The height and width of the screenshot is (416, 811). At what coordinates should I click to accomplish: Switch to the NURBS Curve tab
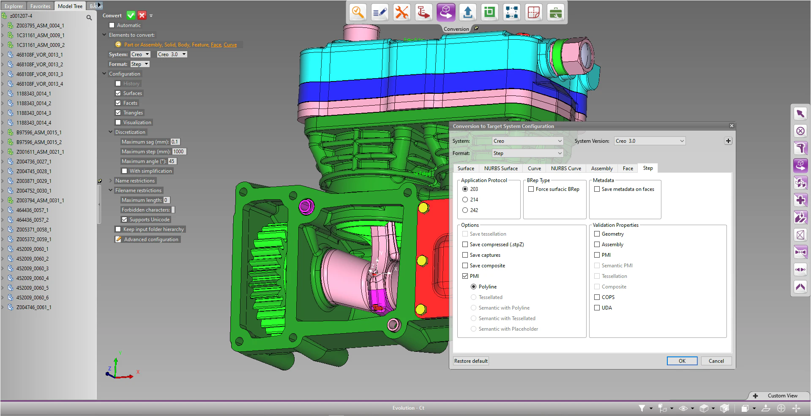[566, 168]
